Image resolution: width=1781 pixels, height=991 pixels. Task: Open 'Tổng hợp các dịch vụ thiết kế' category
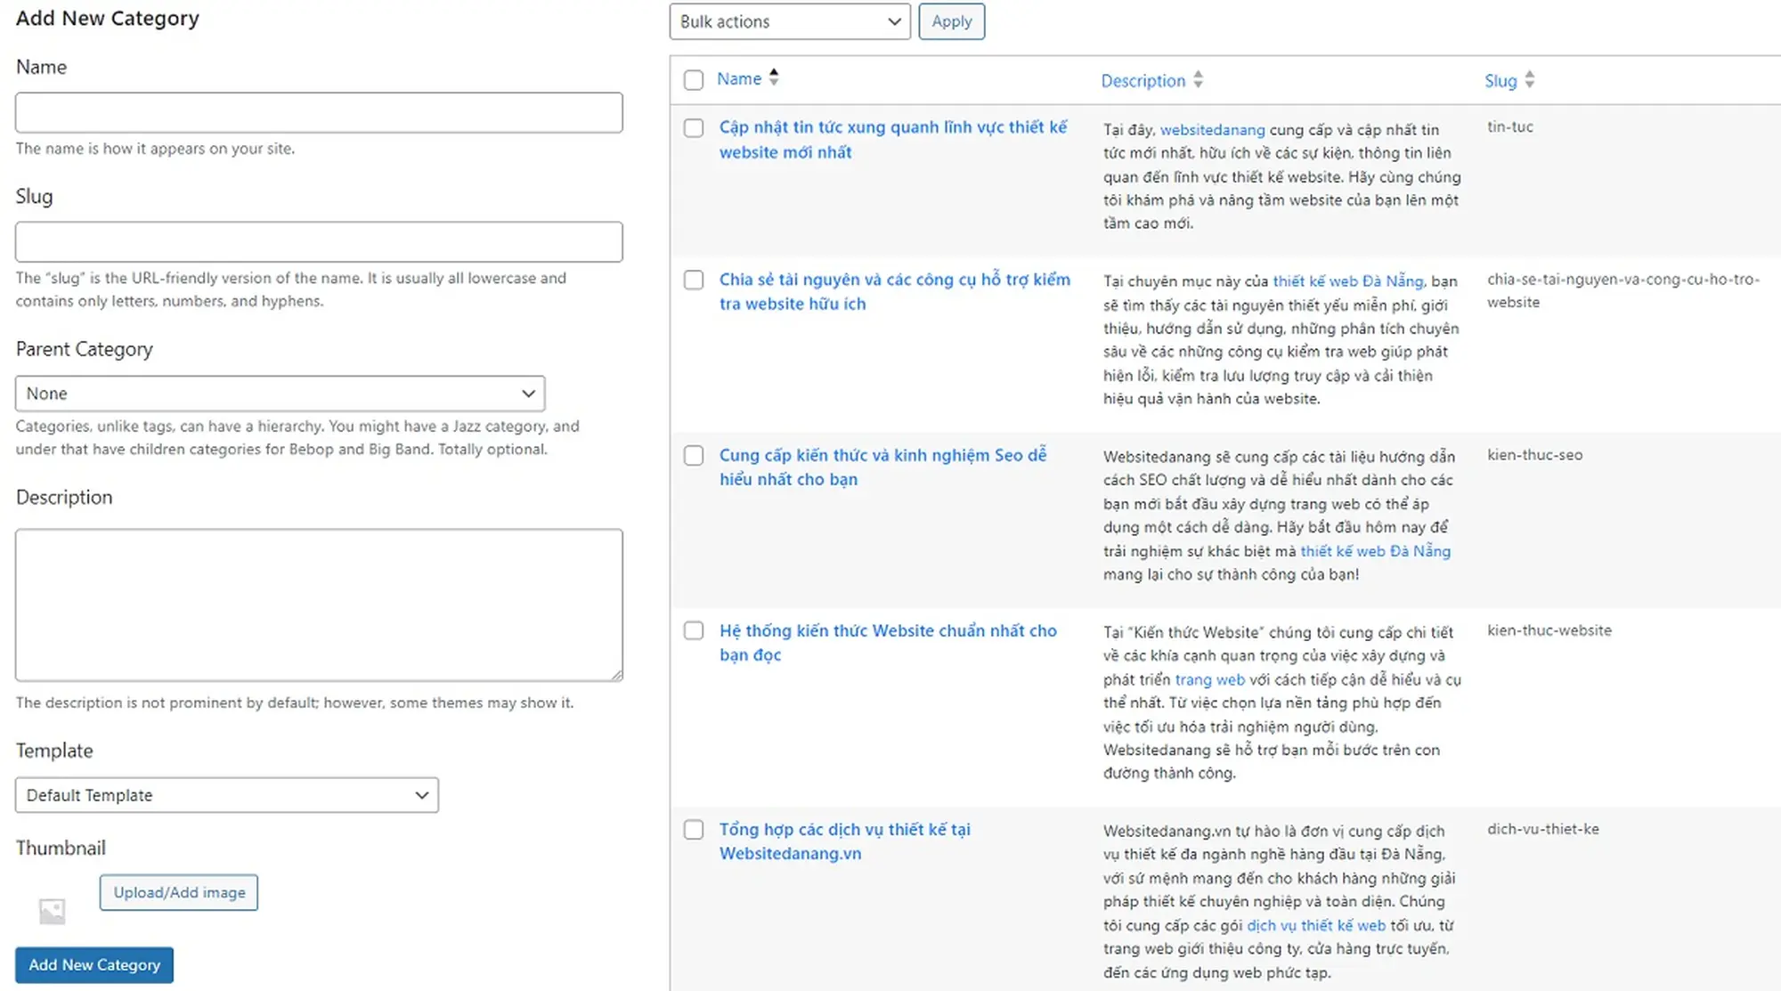(845, 841)
